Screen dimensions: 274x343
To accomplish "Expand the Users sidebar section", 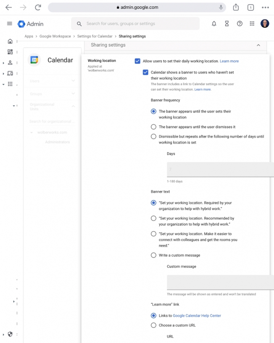I will (x=73, y=81).
